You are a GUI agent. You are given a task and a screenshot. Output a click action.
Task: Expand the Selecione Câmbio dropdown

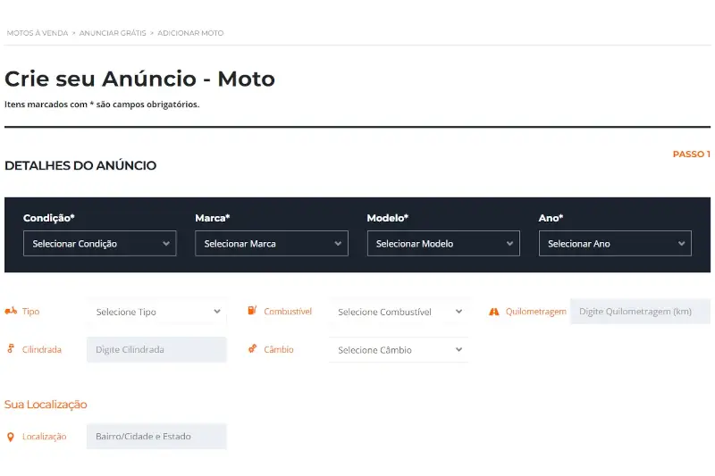399,350
